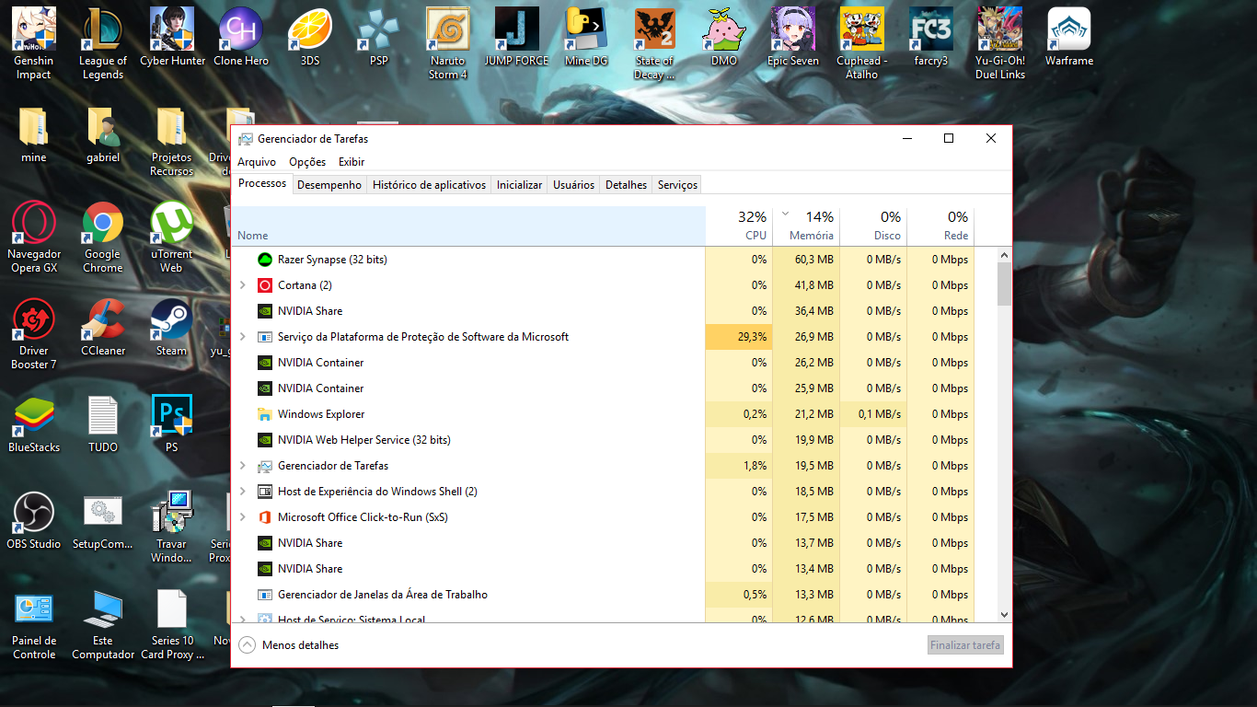1257x707 pixels.
Task: Expand the Gerenciador de Tarefas process
Action: tap(243, 466)
